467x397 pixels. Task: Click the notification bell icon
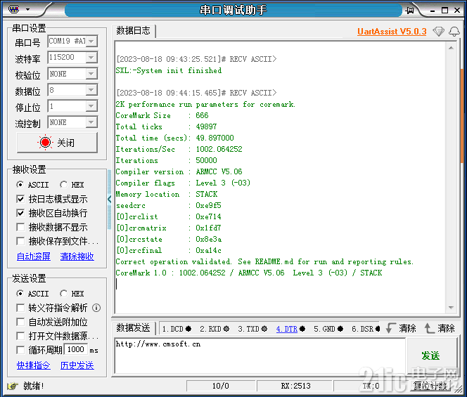pyautogui.click(x=454, y=31)
